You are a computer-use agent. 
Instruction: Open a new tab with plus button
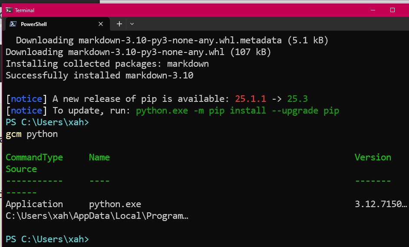pos(119,24)
